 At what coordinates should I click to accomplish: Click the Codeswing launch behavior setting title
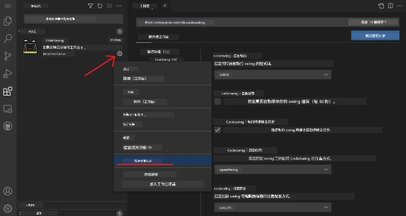pos(245,150)
